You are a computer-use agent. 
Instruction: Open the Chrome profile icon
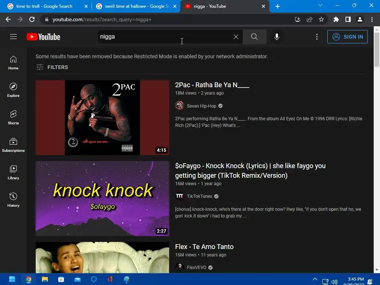pyautogui.click(x=360, y=19)
